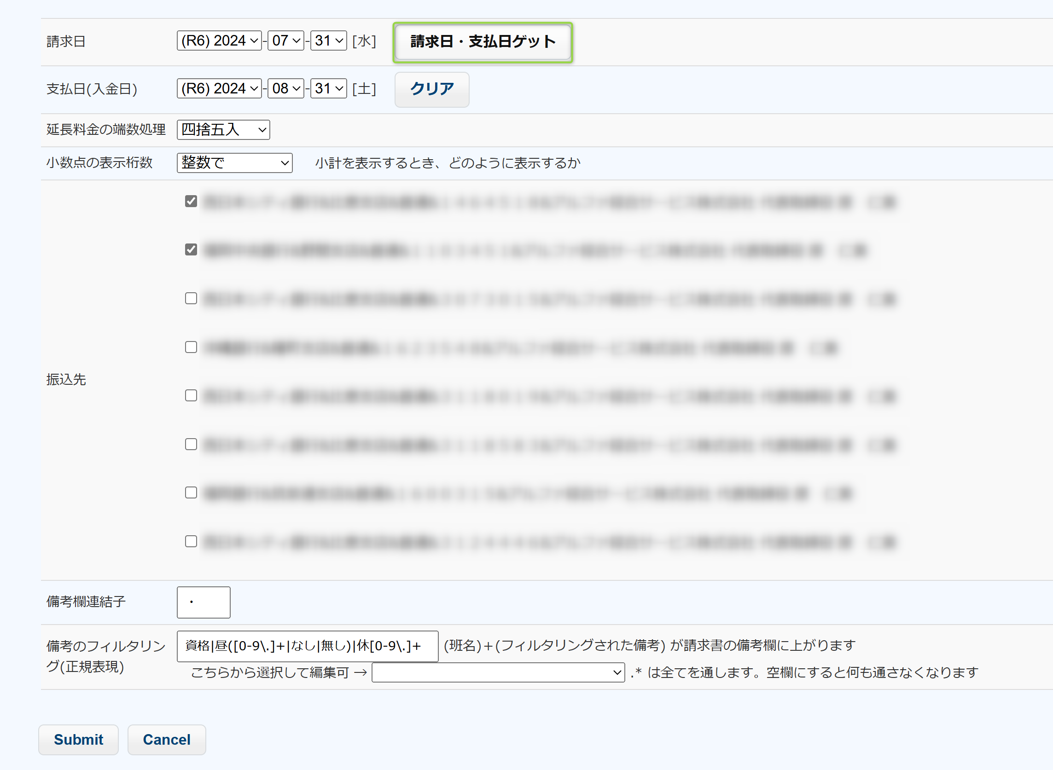Viewport: 1053px width, 770px height.
Task: Open the 請求日 month dropdown showing 07
Action: coord(285,41)
